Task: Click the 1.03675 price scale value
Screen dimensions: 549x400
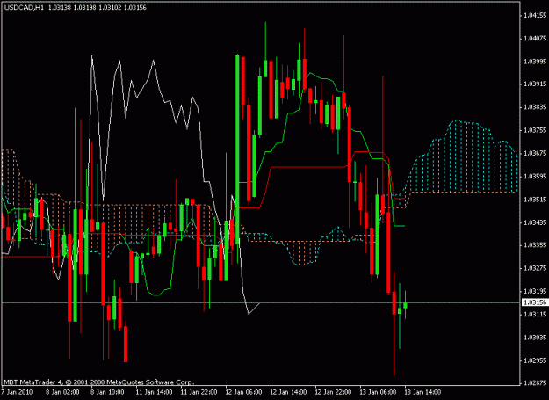Action: [535, 153]
